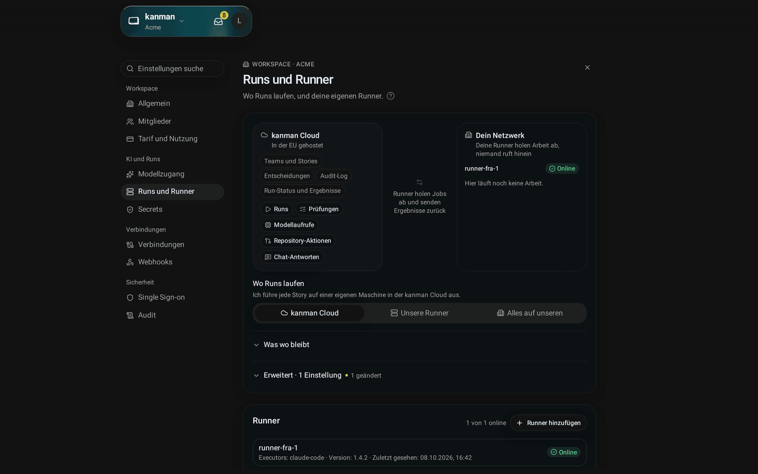Click the runner-fra-1 name in Dein Netzwerk

pos(482,169)
